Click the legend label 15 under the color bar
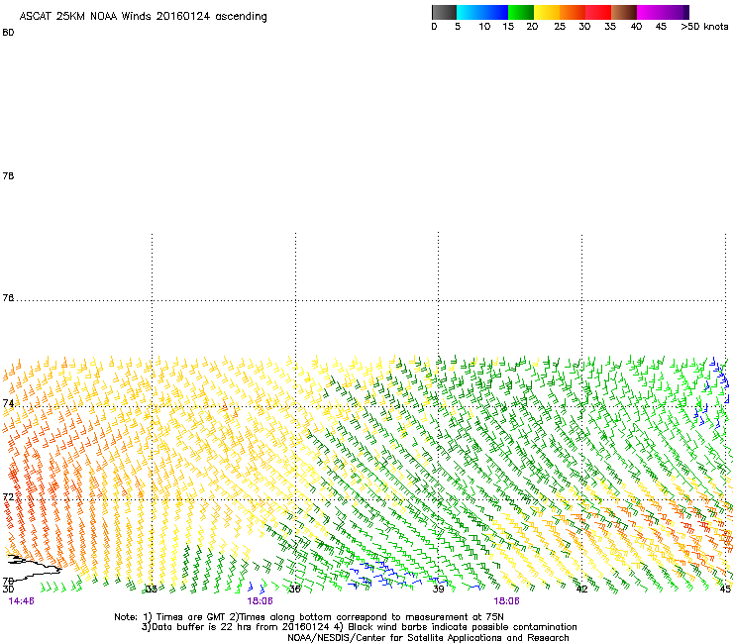 508,27
